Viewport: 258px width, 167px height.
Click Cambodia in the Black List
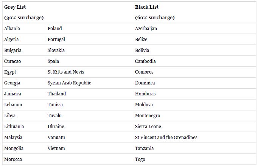(145, 61)
